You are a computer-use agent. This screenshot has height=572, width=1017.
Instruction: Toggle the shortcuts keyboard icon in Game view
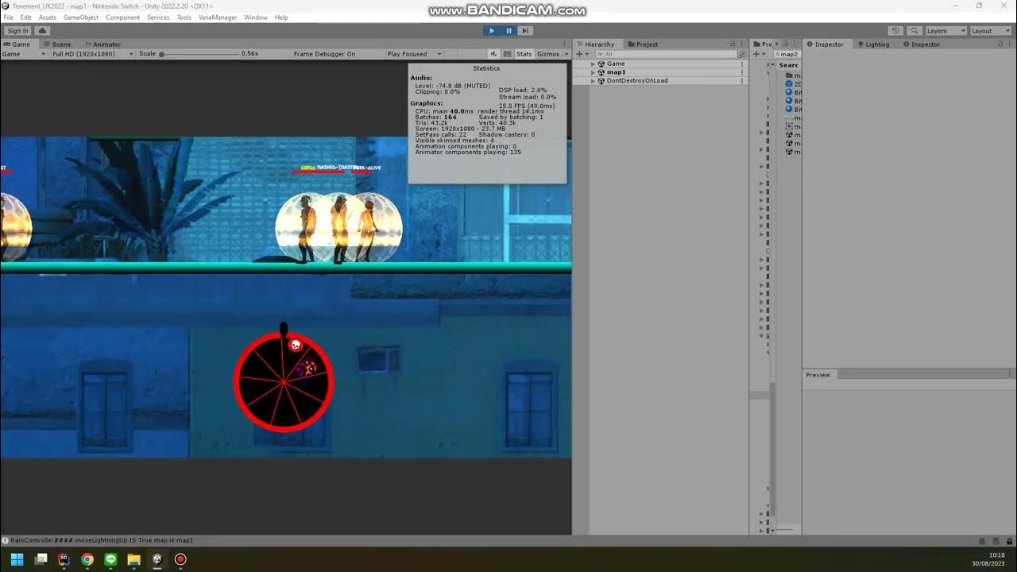(506, 54)
